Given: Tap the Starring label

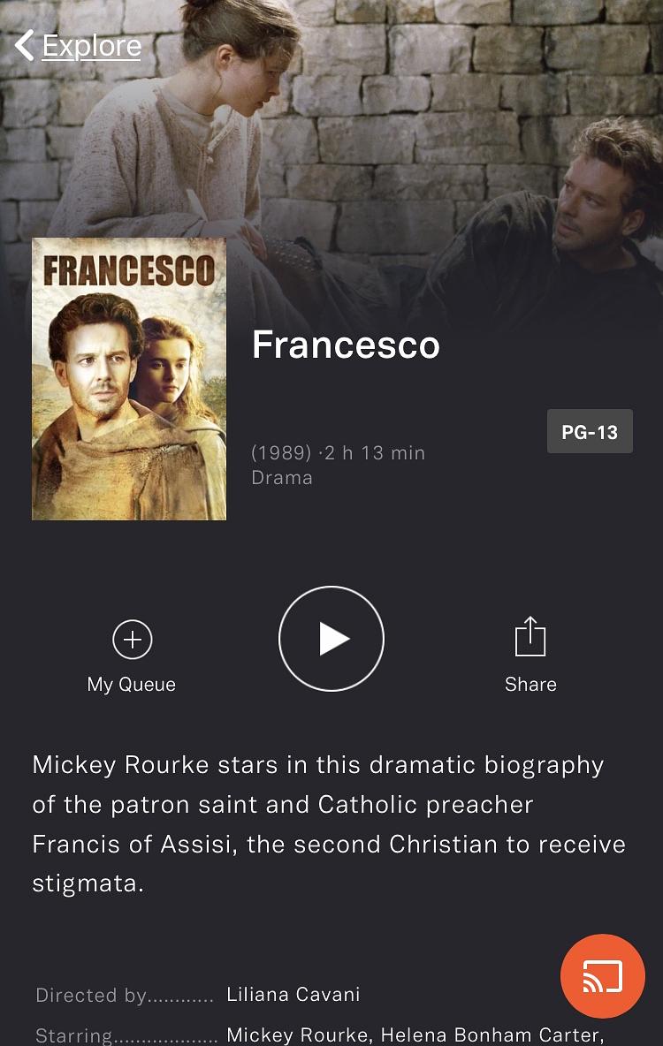Looking at the screenshot, I should click(x=73, y=1035).
